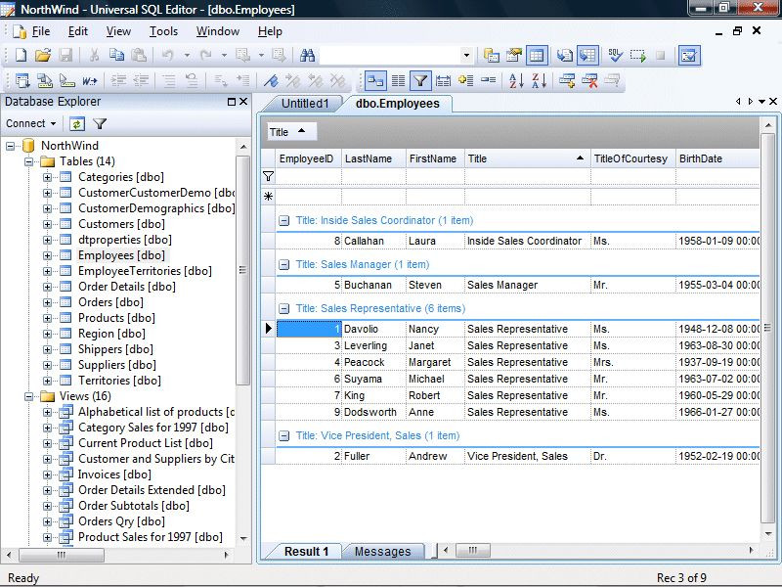Screen dimensions: 782x587
Task: Click the best-fit column widths icon
Action: click(x=443, y=80)
